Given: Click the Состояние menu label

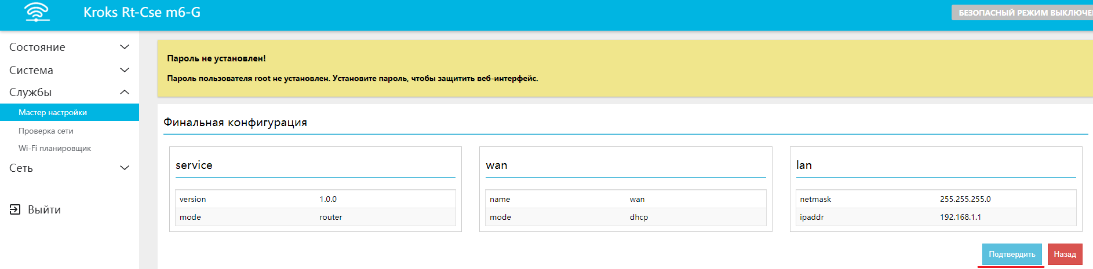Looking at the screenshot, I should click(x=37, y=47).
